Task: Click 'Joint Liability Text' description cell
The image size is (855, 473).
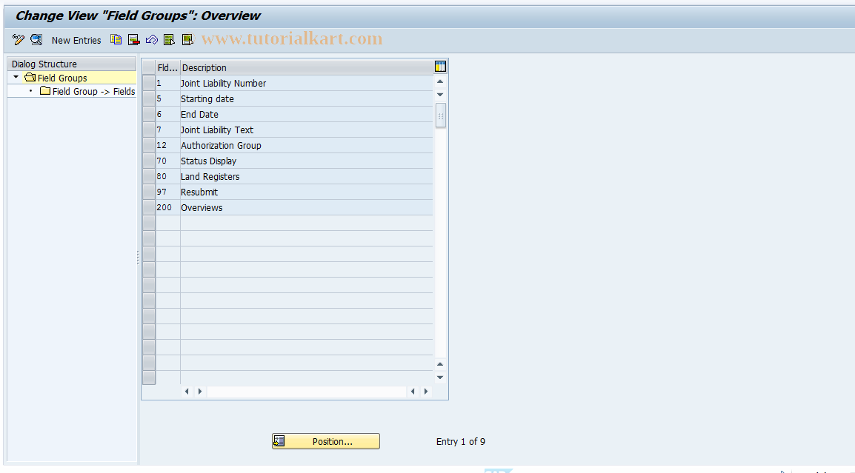Action: coord(307,130)
